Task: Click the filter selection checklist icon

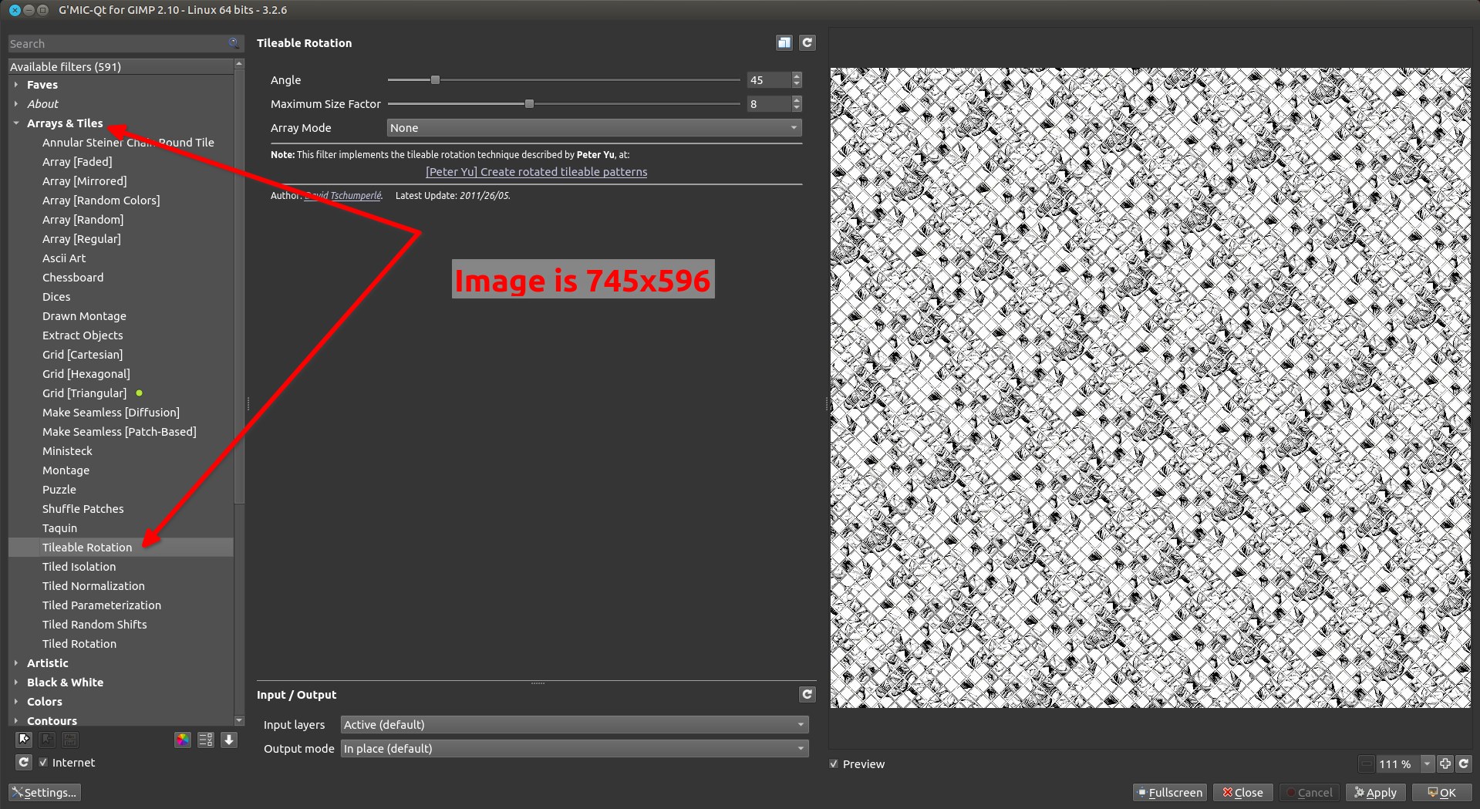Action: [206, 740]
